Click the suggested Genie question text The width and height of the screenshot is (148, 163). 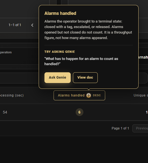[x=81, y=61]
